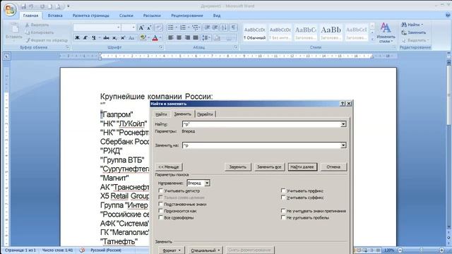Expand Font group dialog launcher
452x254 pixels.
tap(161, 47)
